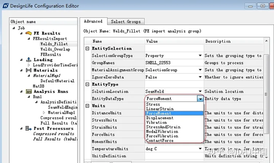Switch to the Select Groups tab
Image resolution: width=274 pixels, height=163 pixels.
tap(126, 22)
